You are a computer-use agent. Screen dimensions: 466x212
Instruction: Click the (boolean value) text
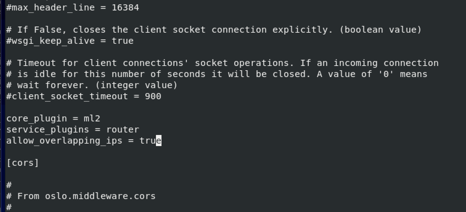(381, 30)
